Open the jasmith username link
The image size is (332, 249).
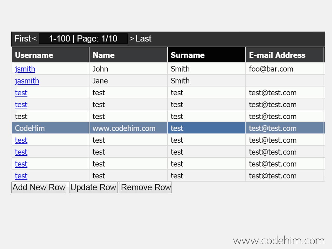pyautogui.click(x=27, y=81)
